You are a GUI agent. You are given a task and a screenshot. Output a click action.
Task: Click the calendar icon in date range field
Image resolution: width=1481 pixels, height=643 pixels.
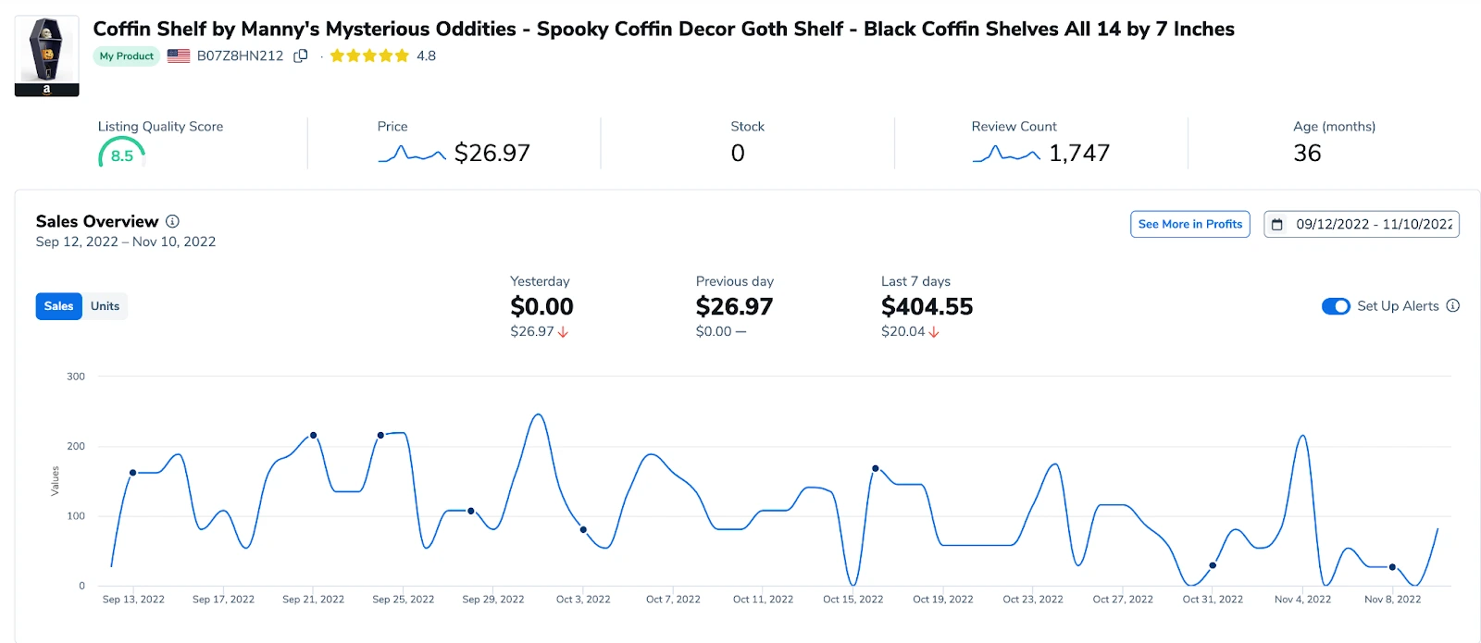tap(1277, 225)
